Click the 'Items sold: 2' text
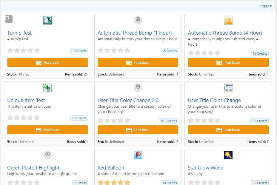This screenshot has height=185, width=277. pyautogui.click(x=168, y=142)
